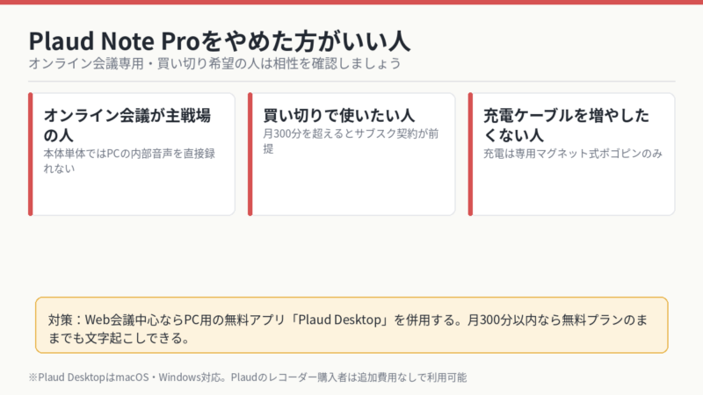This screenshot has width=703, height=395.
Task: Click the yellow '対策：Web会議中心なら' tip box
Action: (x=351, y=325)
